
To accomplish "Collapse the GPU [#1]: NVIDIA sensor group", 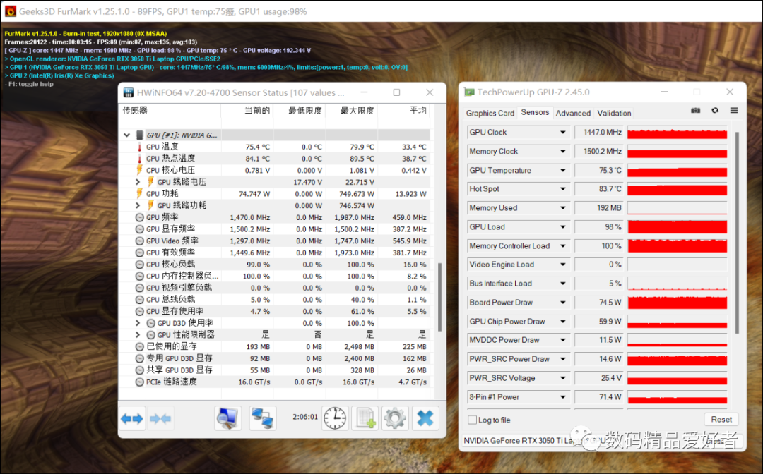I will click(127, 135).
